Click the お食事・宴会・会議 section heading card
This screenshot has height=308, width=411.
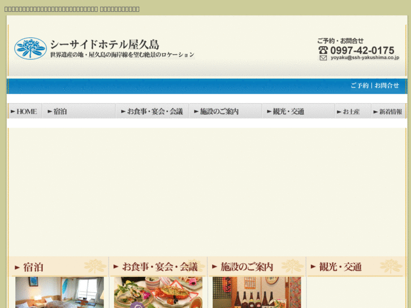tap(158, 267)
